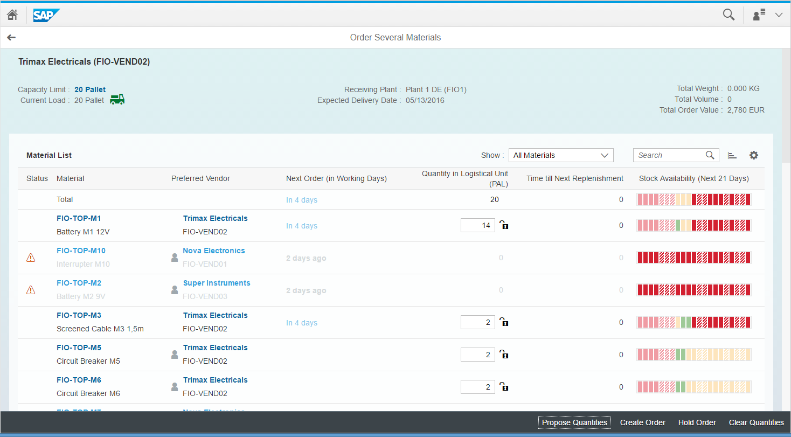Screen dimensions: 791x437
Task: Open the FIO-TOP-M1 material link
Action: [x=79, y=218]
